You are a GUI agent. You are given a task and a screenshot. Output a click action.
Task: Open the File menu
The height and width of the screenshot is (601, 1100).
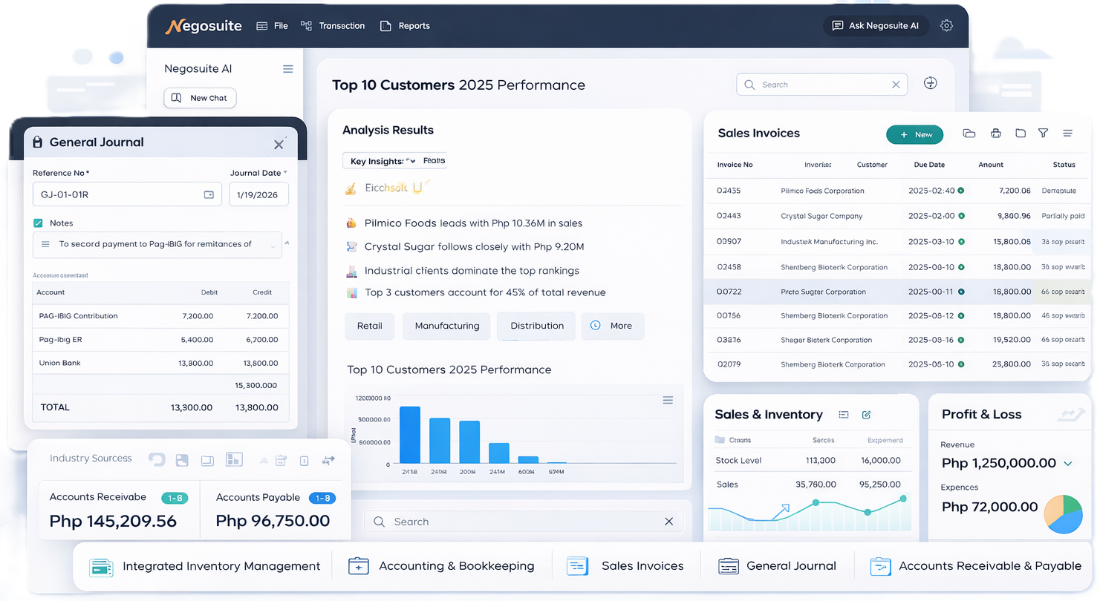(x=272, y=26)
